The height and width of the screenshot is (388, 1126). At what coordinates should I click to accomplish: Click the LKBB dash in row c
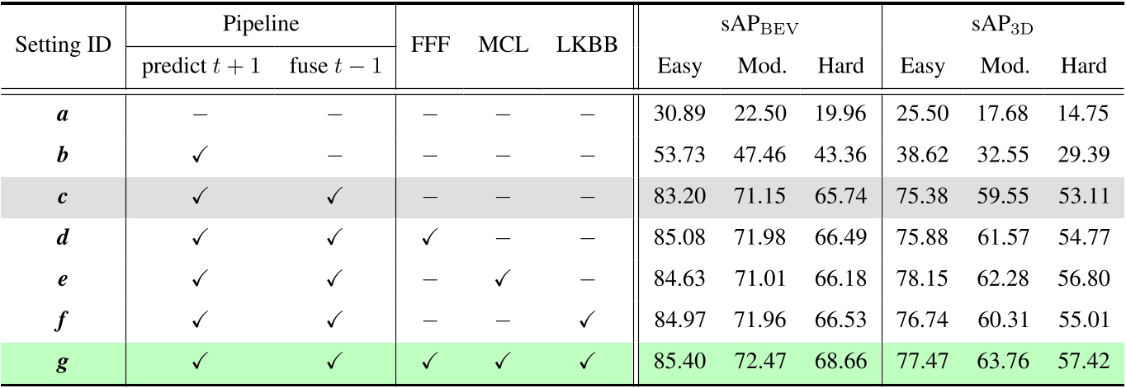(587, 197)
